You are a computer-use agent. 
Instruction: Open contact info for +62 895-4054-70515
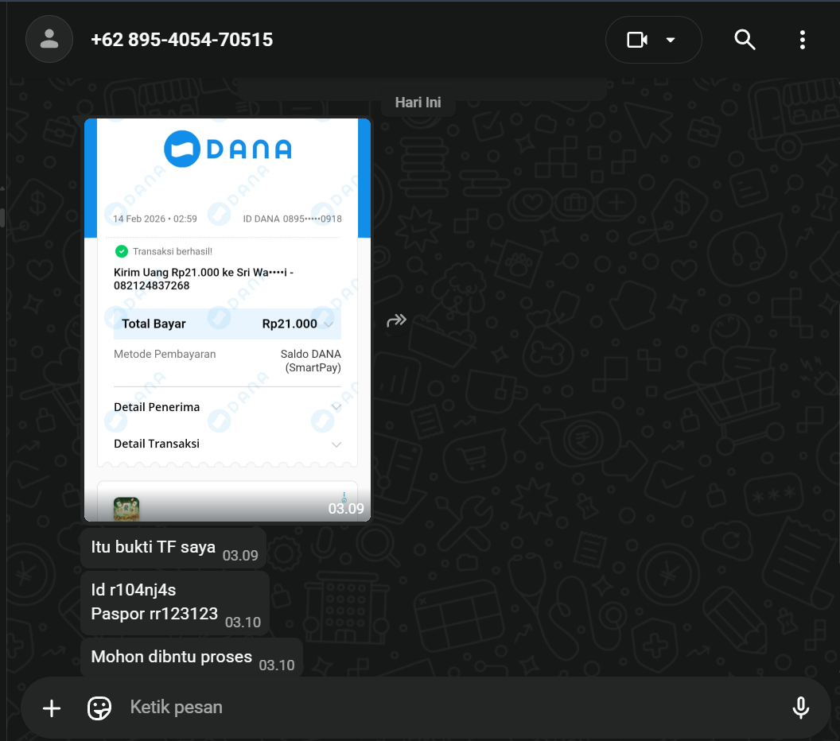point(181,40)
